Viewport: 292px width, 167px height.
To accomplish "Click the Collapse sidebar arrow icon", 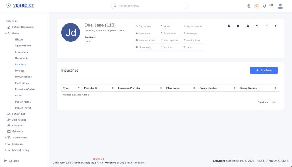I will click(x=6, y=161).
